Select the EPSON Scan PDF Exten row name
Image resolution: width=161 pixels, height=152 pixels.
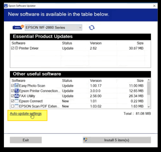[39, 106]
